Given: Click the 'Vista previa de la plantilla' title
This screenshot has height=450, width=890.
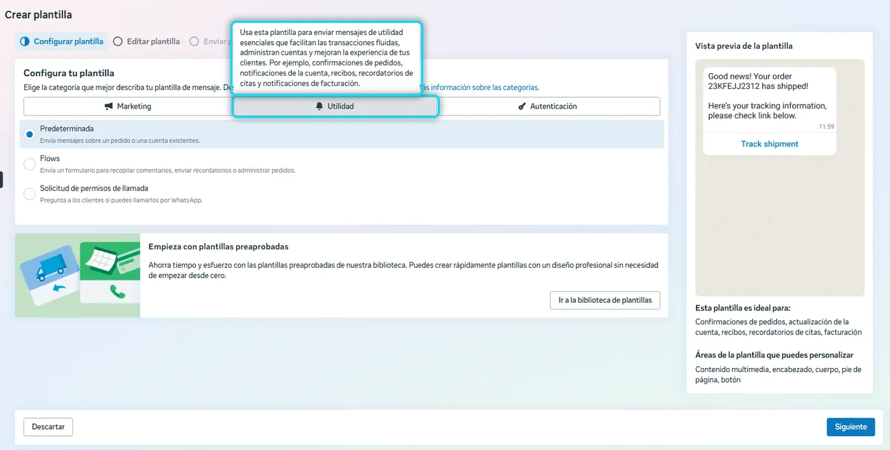Looking at the screenshot, I should point(744,46).
